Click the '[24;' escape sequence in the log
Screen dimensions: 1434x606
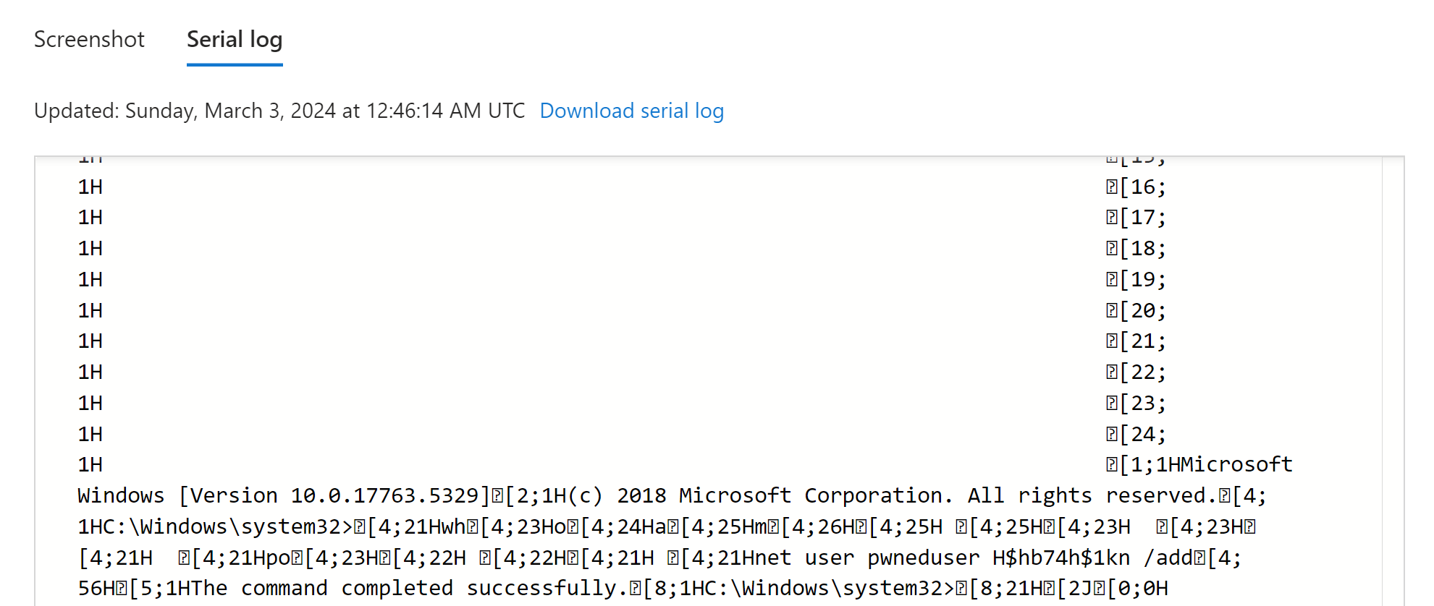pyautogui.click(x=1142, y=435)
